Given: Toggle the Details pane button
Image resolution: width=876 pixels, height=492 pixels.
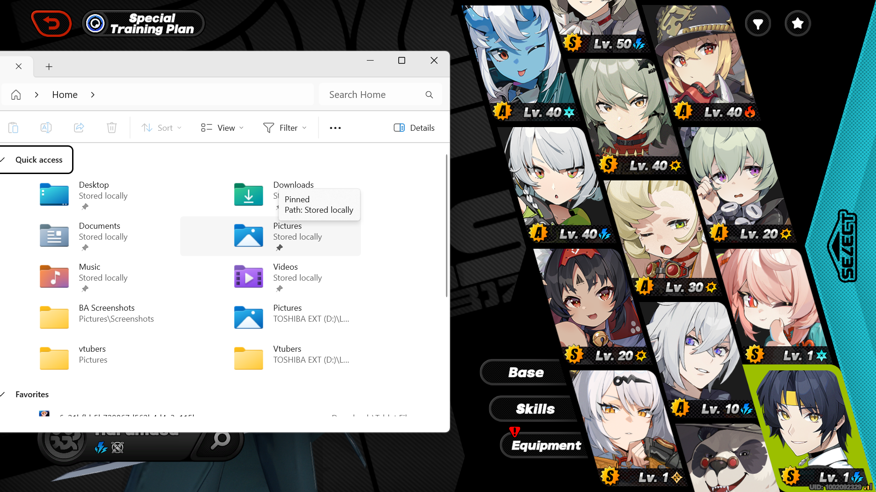Looking at the screenshot, I should (414, 128).
